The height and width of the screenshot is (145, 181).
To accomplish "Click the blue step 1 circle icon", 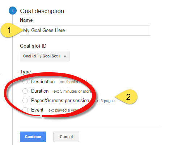I will click(13, 11).
